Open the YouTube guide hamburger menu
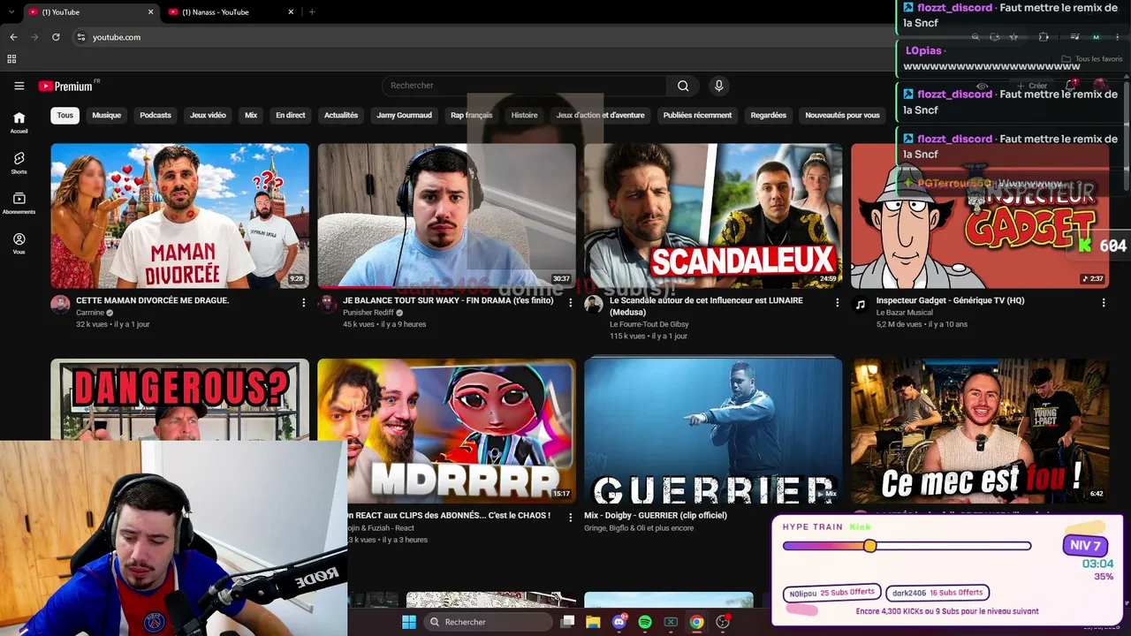This screenshot has height=636, width=1131. 19,86
